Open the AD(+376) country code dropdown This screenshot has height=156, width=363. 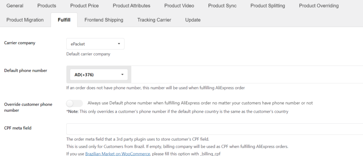99,74
